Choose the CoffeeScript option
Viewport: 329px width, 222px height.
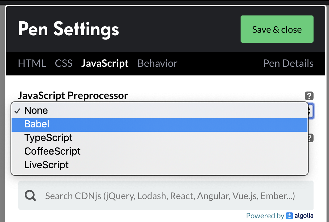(x=52, y=151)
